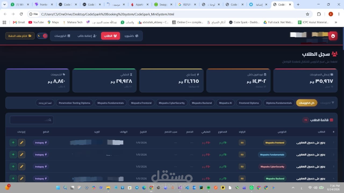This screenshot has width=344, height=193.
Task: Open WhatsApp from the taskbar
Action: [252, 188]
